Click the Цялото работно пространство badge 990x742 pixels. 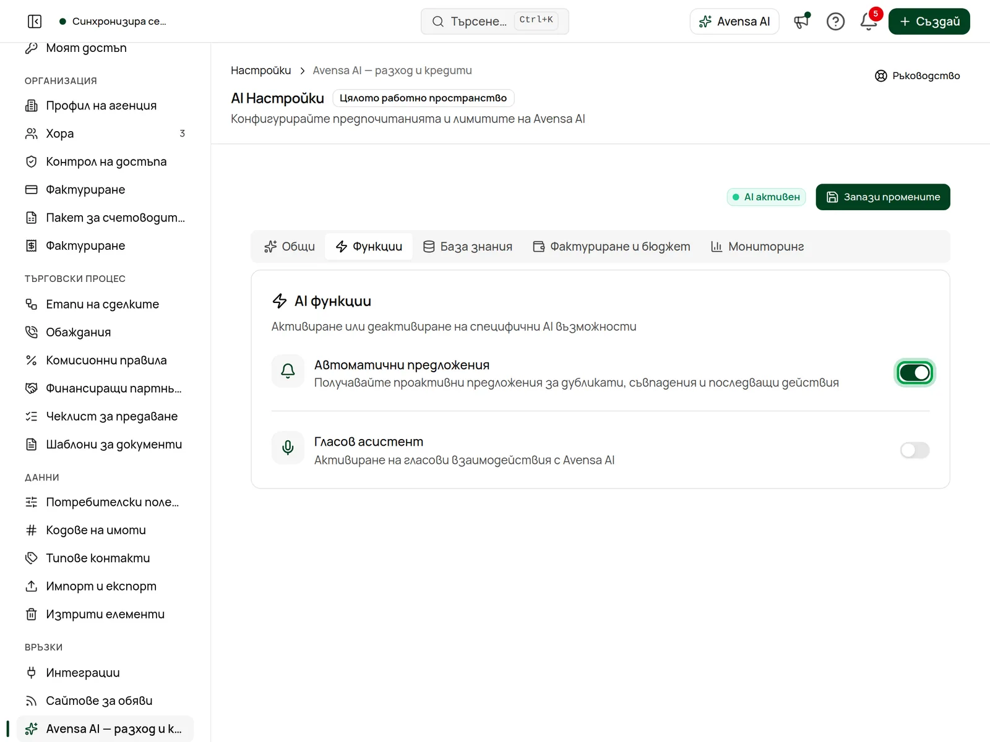pyautogui.click(x=423, y=98)
